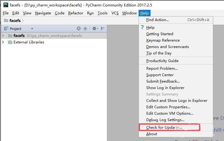Viewport: 224px width, 141px height.
Task: Click the facefs breadcrumb label
Action: pyautogui.click(x=15, y=20)
